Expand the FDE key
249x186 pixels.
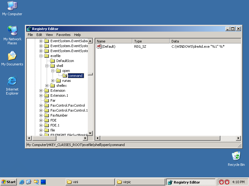pos(41,120)
